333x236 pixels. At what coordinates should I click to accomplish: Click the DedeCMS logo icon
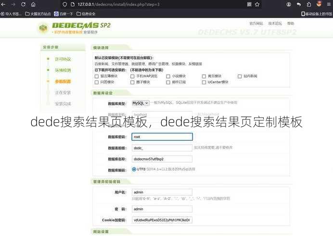tap(43, 28)
